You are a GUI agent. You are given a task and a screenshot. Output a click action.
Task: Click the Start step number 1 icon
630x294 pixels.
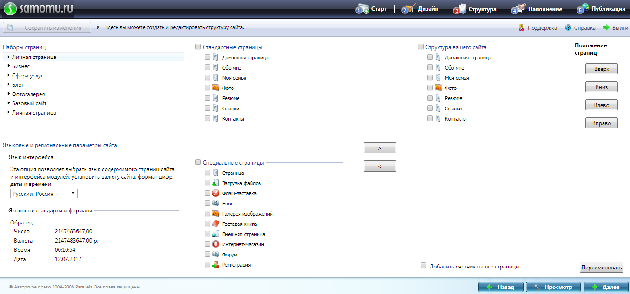[x=362, y=9]
